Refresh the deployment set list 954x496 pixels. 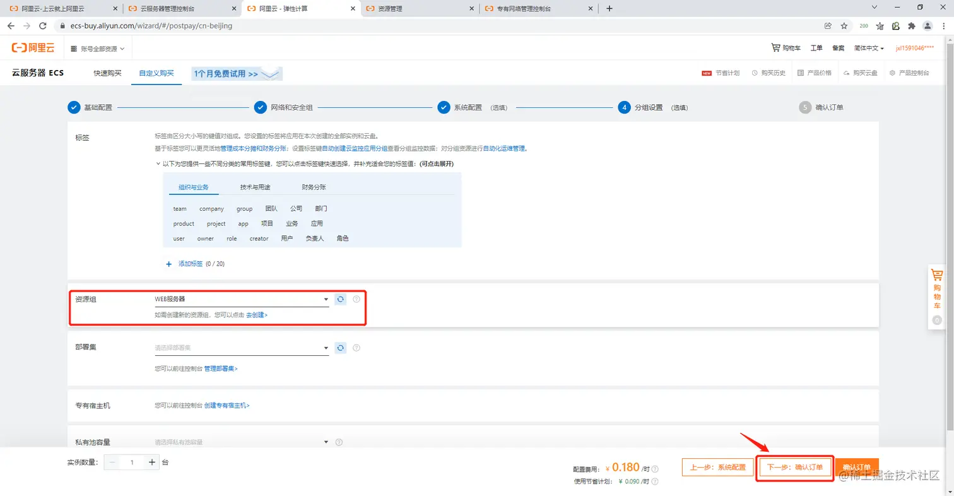pyautogui.click(x=341, y=348)
